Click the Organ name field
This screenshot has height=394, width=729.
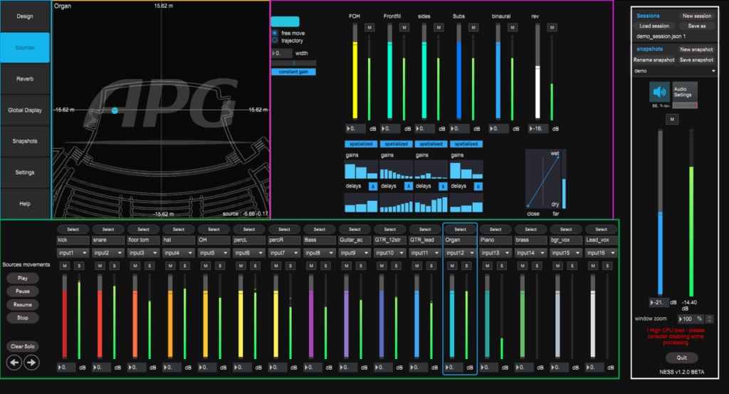coord(460,240)
